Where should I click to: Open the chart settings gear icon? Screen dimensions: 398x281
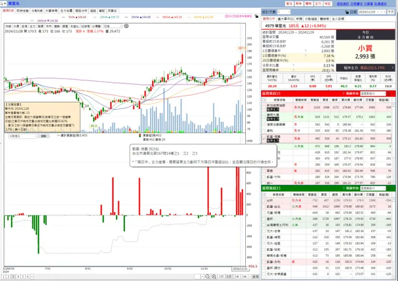tap(126, 26)
